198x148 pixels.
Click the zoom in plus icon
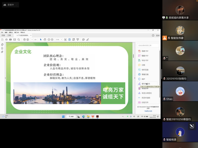pos(52,40)
